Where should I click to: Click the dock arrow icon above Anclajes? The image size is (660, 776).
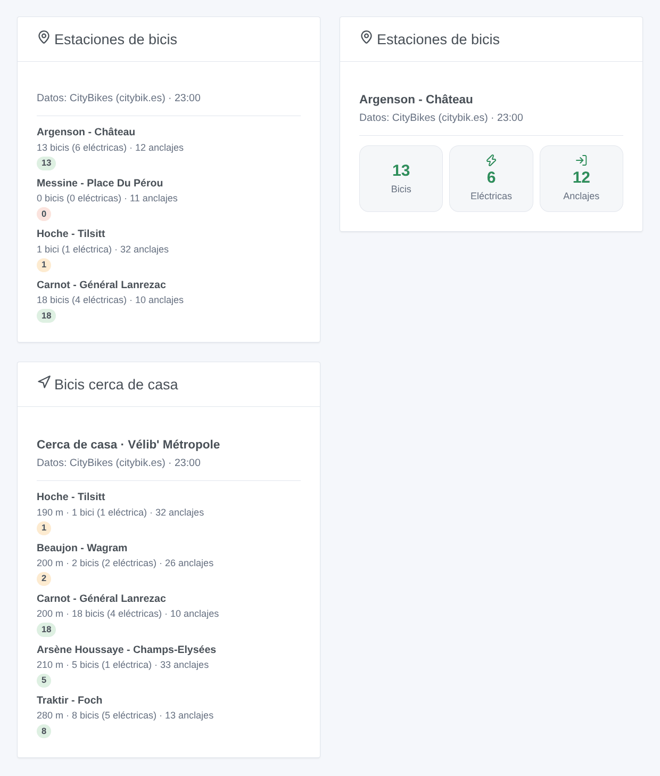pos(581,160)
